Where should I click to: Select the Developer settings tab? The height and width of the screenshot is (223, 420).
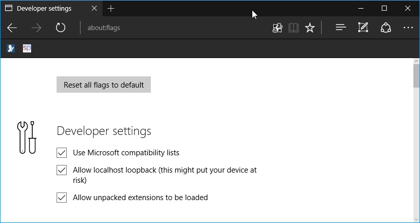point(52,9)
